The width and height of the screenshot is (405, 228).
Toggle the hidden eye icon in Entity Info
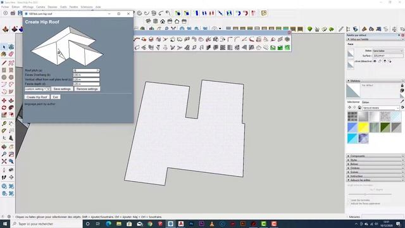click(x=375, y=61)
